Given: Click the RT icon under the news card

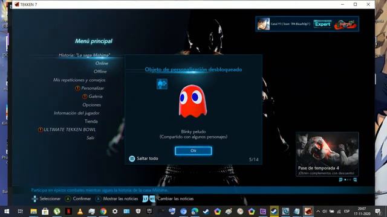Looking at the screenshot, I should (355, 180).
